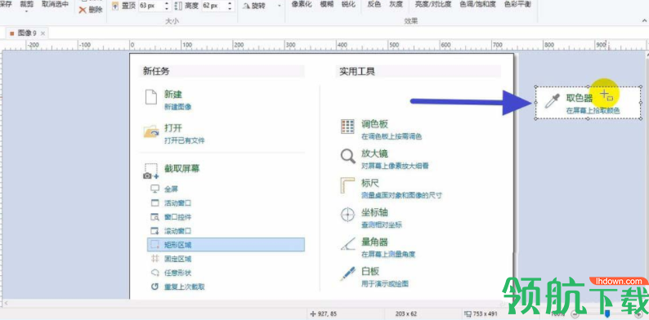Click the 量角器 protractor icon
Screen dimensions: 649x320
tap(347, 244)
